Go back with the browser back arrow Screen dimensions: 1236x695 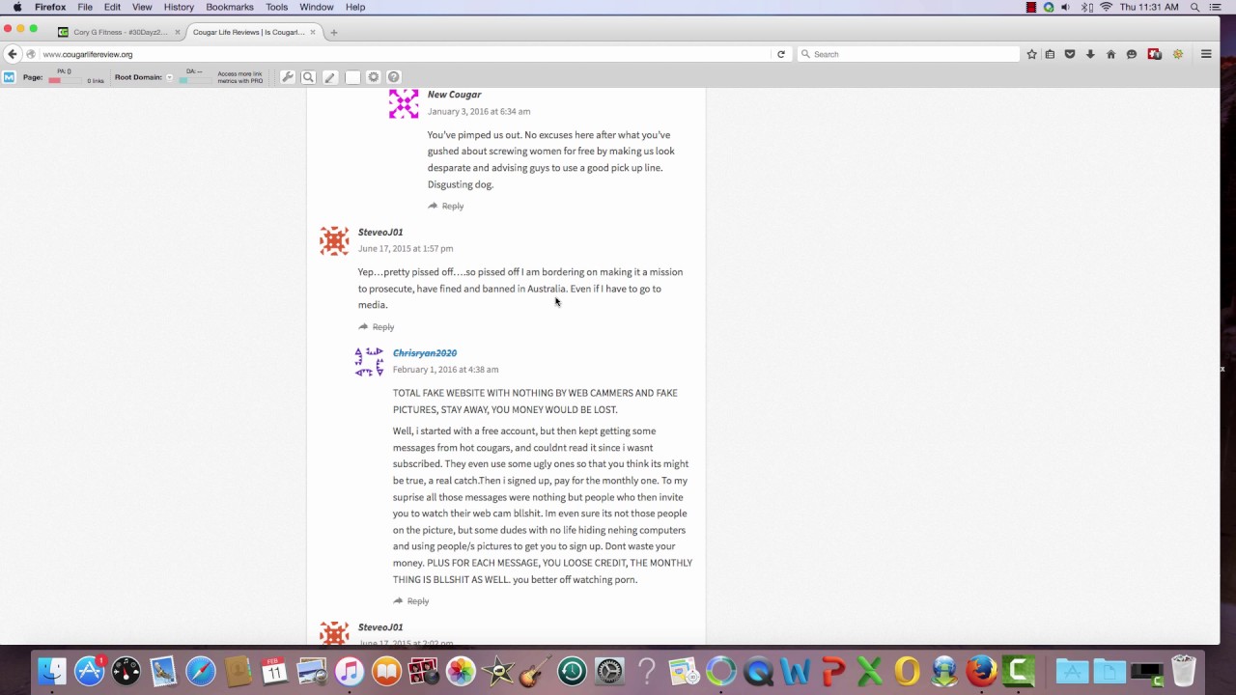(13, 54)
